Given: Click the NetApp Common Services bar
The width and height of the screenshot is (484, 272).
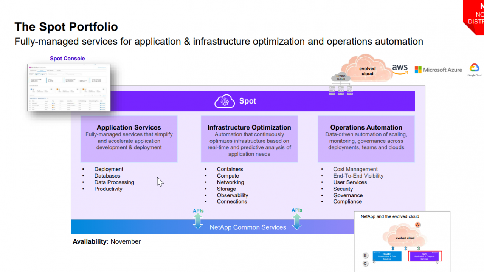Looking at the screenshot, I should 248,227.
